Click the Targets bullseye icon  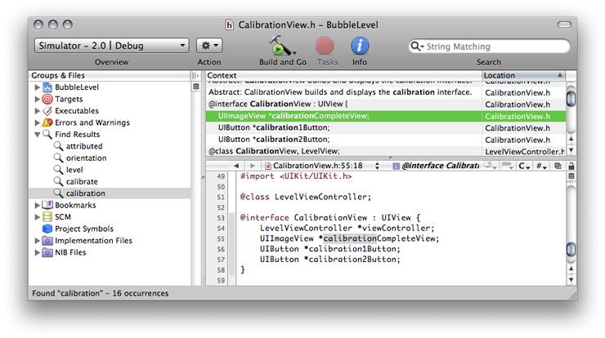pyautogui.click(x=47, y=99)
